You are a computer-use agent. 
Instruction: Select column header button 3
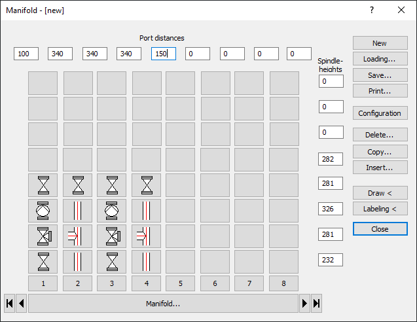point(112,283)
